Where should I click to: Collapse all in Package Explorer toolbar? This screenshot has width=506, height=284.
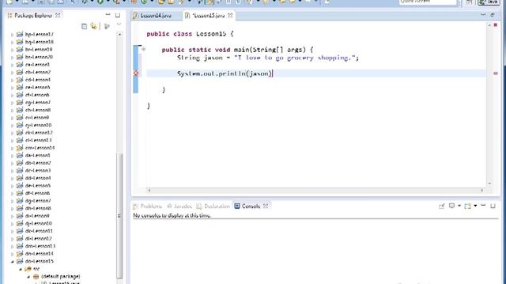coord(85,26)
